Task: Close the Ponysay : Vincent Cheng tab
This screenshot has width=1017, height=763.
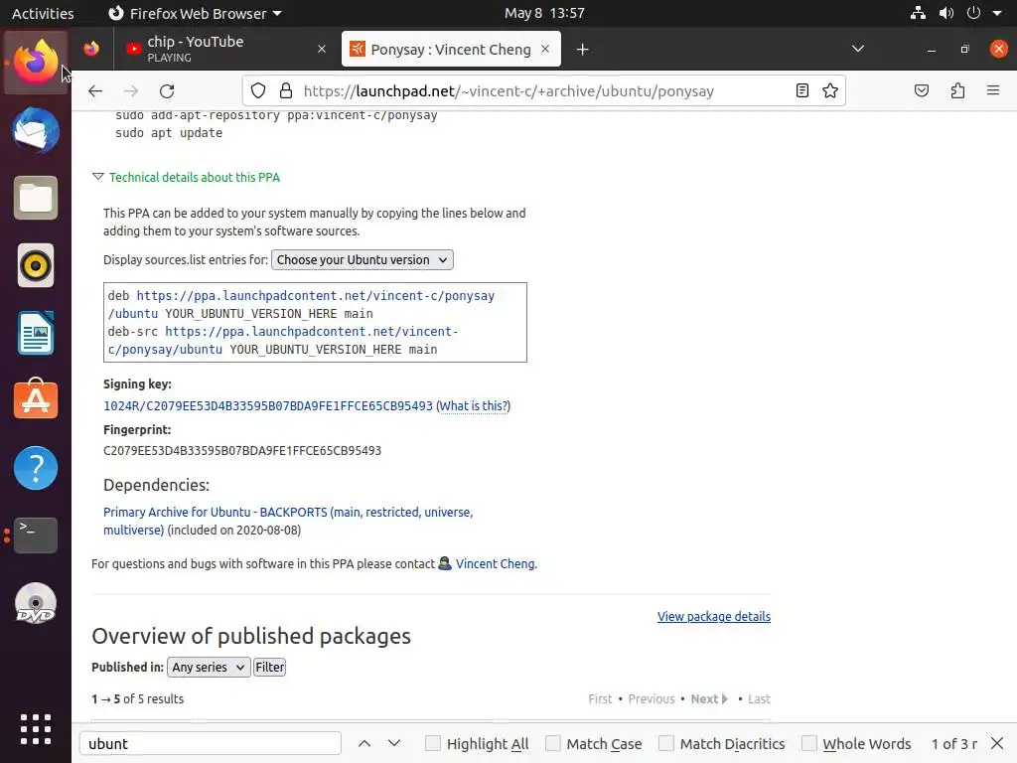Action: click(545, 49)
